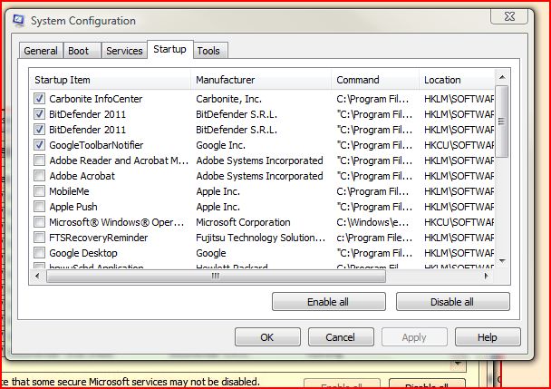
Task: Click the c:\Program File... command for FTSRecoveryReminder
Action: tap(374, 238)
